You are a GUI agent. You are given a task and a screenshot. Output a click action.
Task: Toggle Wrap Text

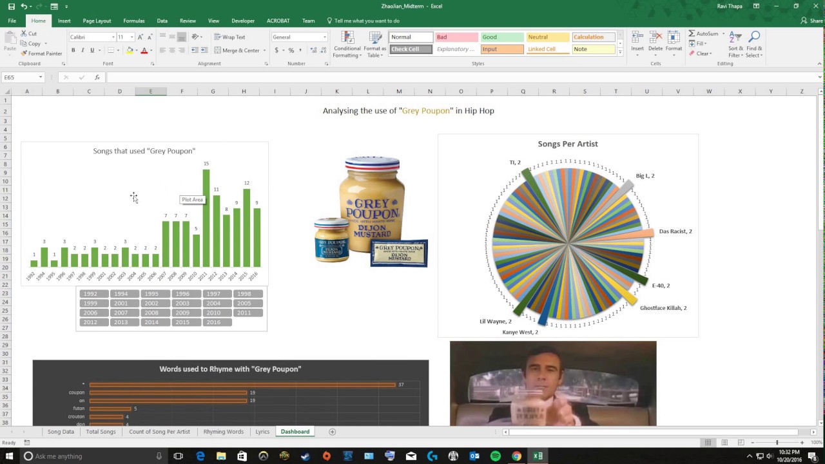[x=229, y=37]
